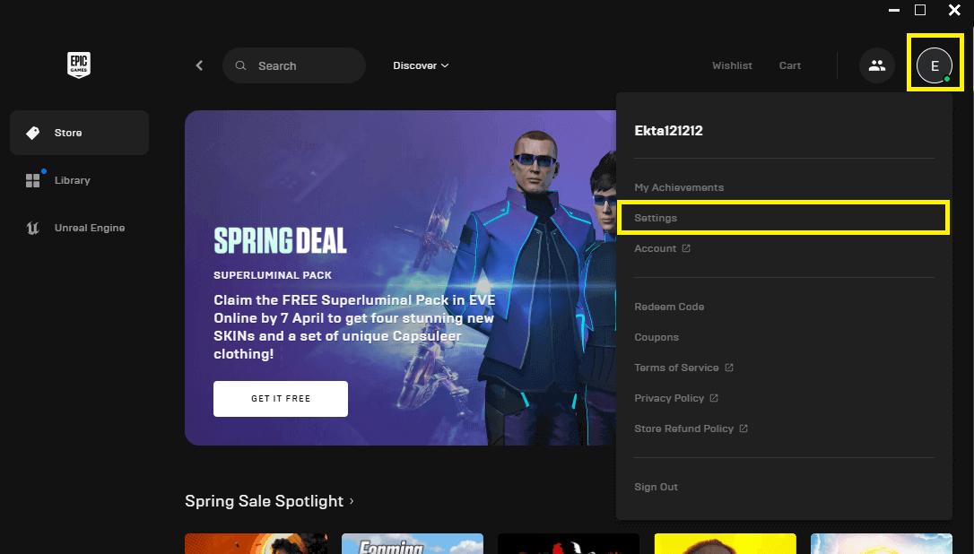
Task: Select Settings in the profile menu
Action: pos(656,218)
